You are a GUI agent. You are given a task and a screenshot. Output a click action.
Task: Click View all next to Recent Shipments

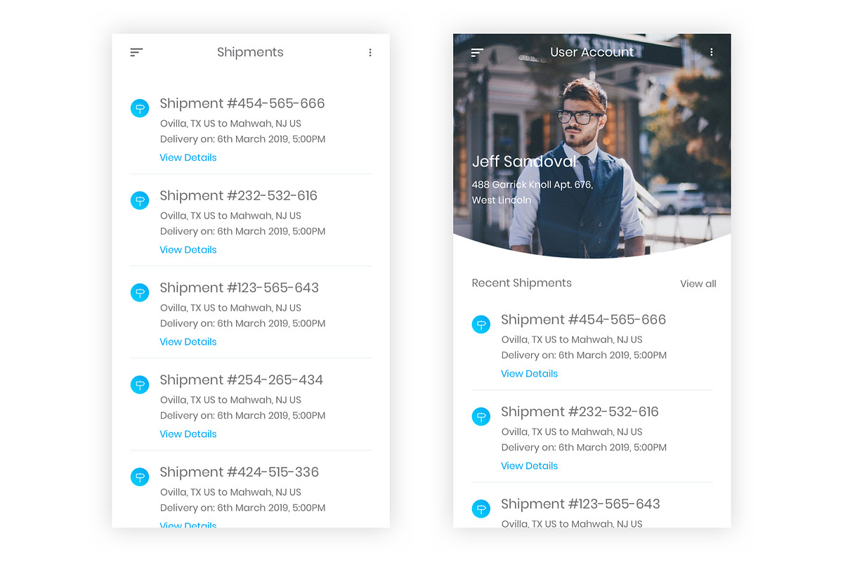[x=698, y=283]
